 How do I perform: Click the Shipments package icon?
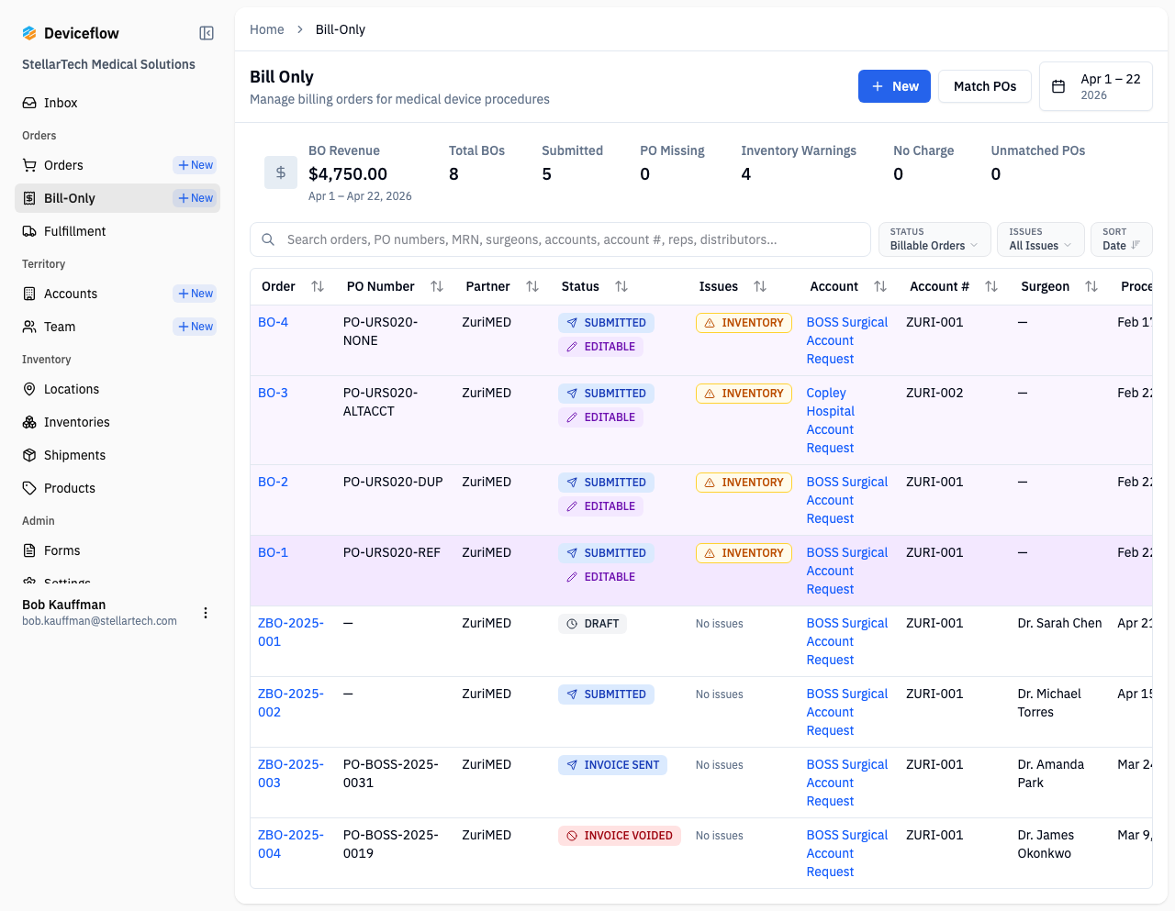coord(29,455)
